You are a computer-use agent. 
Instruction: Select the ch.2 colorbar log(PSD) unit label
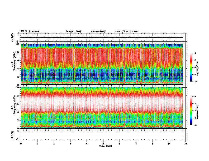(x=197, y=112)
